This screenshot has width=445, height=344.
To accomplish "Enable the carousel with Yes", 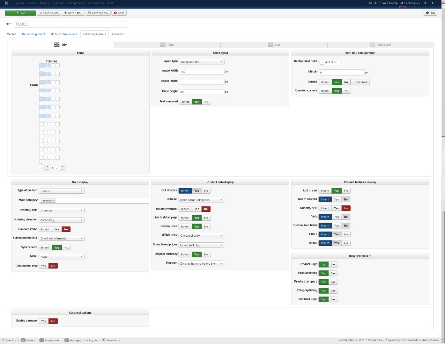I will point(43,321).
